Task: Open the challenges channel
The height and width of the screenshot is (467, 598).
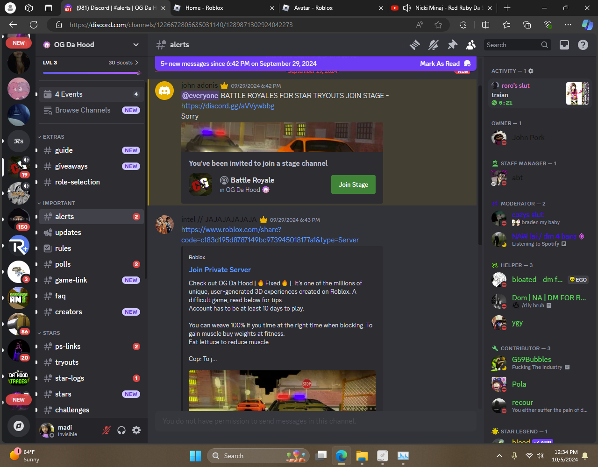Action: [92, 410]
